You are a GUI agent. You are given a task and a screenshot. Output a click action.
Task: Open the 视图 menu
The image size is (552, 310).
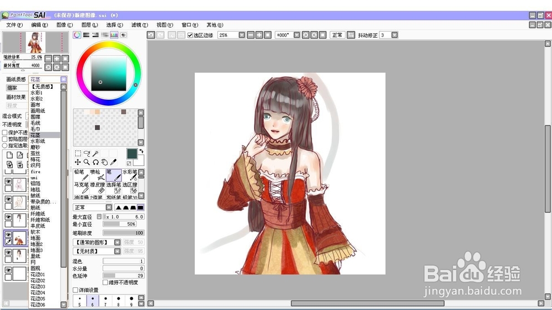pyautogui.click(x=164, y=25)
